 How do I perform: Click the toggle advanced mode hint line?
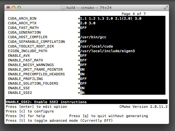pos(59,121)
